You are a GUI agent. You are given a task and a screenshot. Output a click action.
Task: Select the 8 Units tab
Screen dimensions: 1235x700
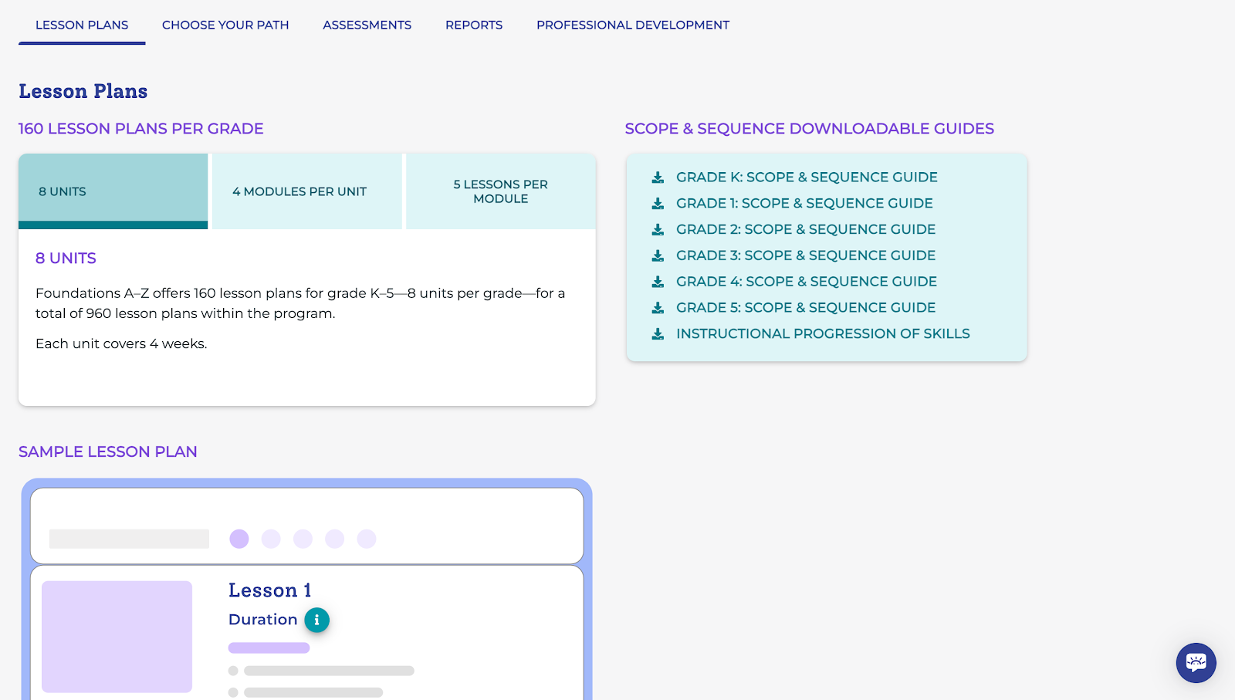pos(113,191)
